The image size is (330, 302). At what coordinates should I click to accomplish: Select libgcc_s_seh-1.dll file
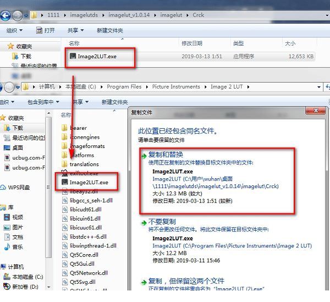coord(87,200)
